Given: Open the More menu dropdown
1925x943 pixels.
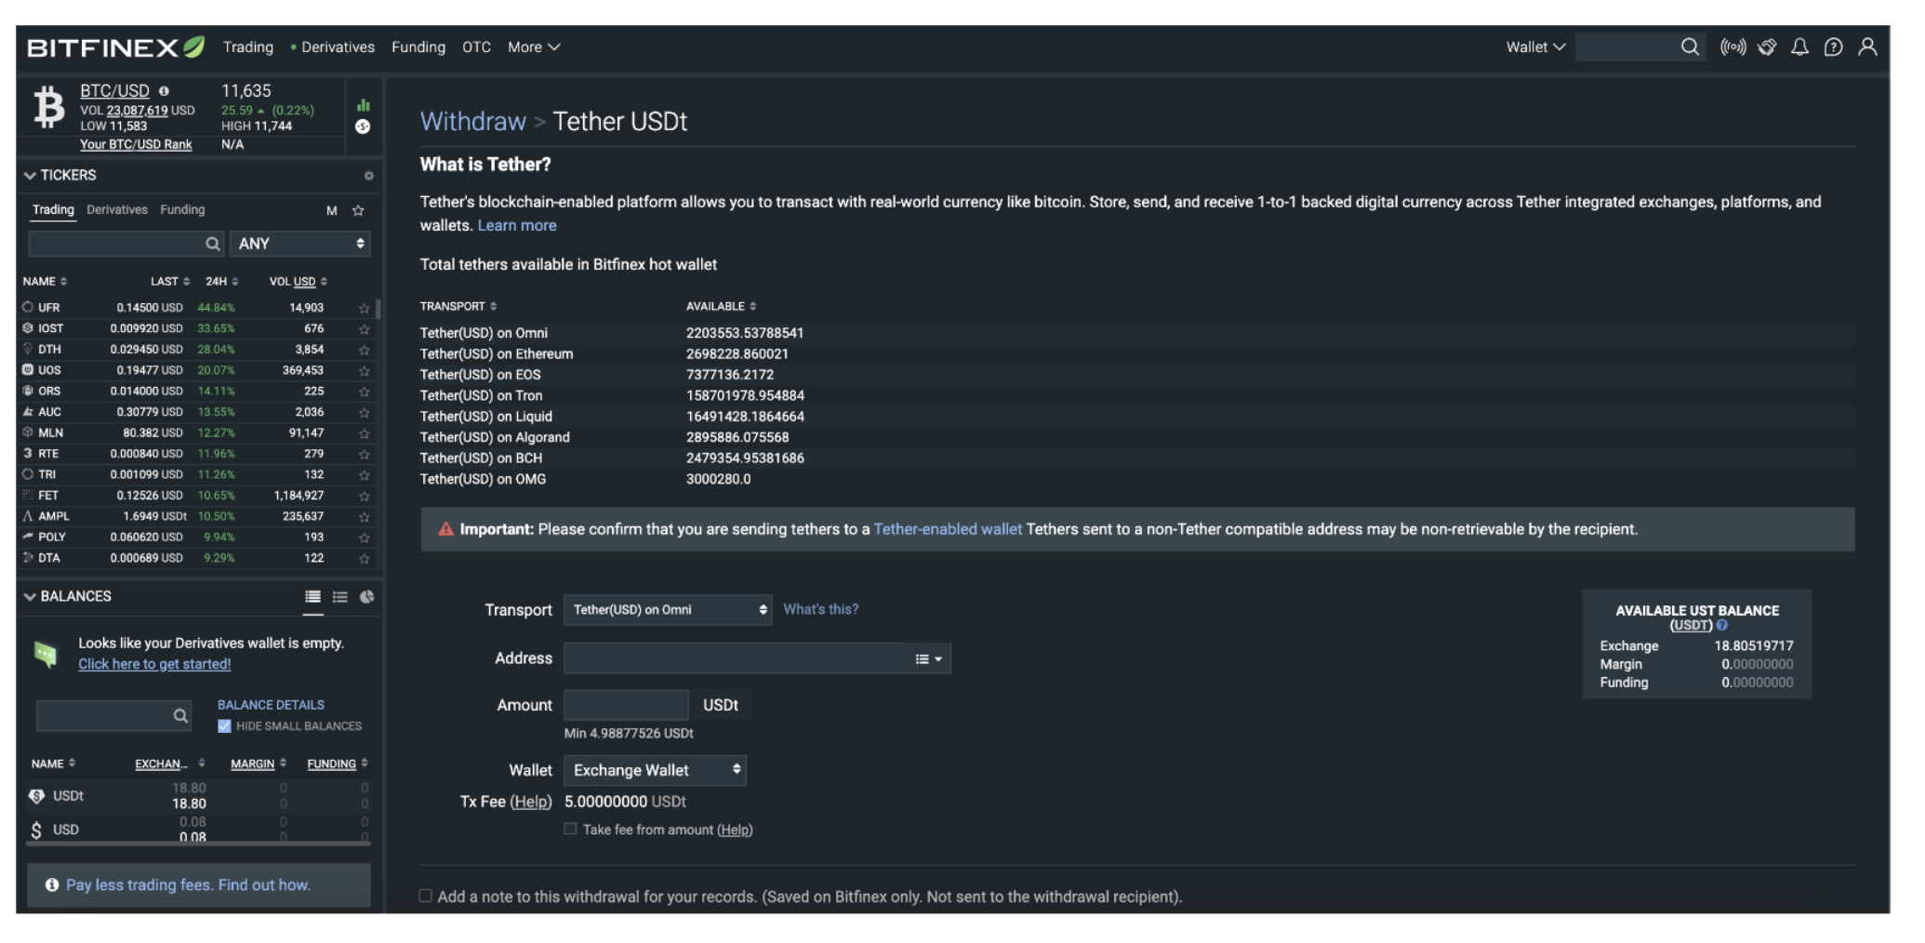Looking at the screenshot, I should (x=534, y=47).
